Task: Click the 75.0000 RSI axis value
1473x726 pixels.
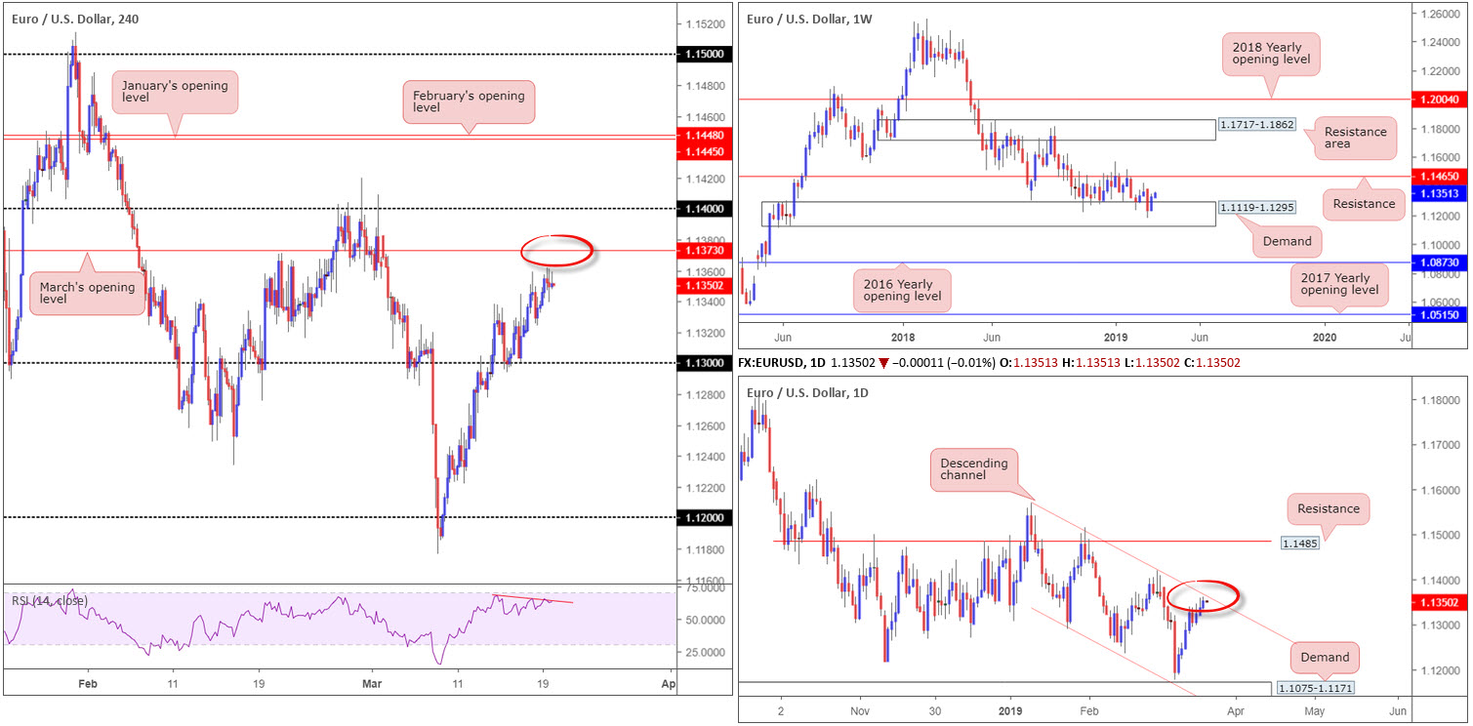Action: (x=706, y=588)
